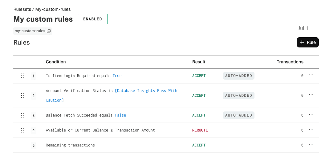Click the Rules section heading
The height and width of the screenshot is (164, 334).
22,42
